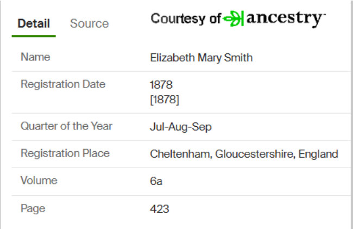The image size is (353, 229).
Task: Select the Detail tab
Action: 34,23
